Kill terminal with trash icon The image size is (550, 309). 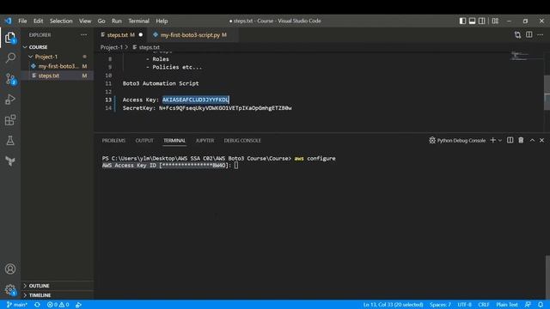[521, 140]
